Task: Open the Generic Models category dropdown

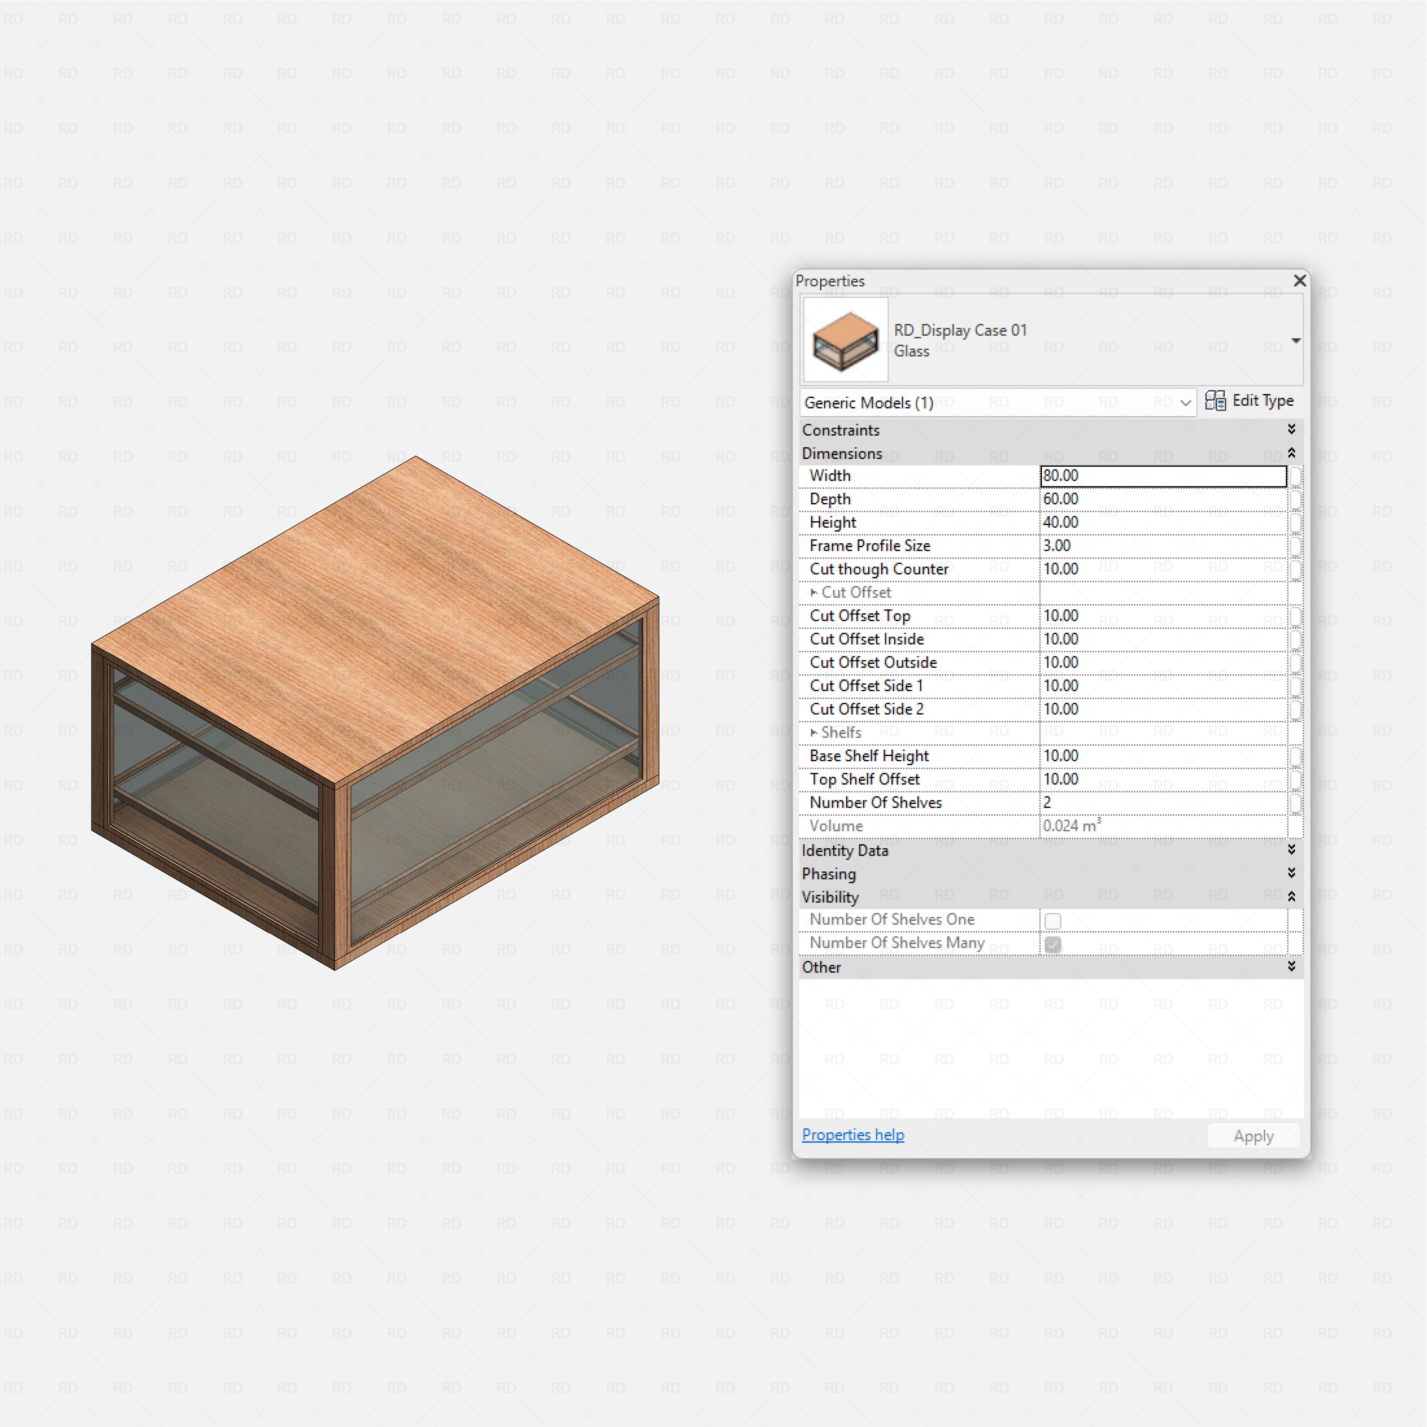Action: [1185, 403]
